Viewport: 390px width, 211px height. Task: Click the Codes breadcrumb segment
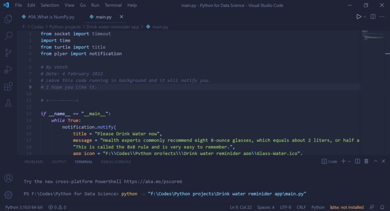point(37,27)
